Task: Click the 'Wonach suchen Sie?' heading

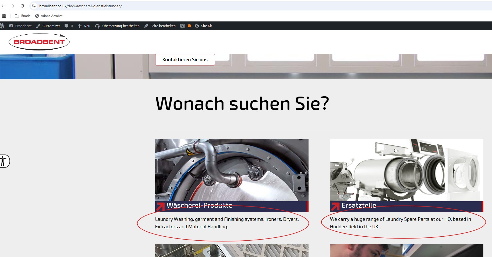Action: click(242, 103)
